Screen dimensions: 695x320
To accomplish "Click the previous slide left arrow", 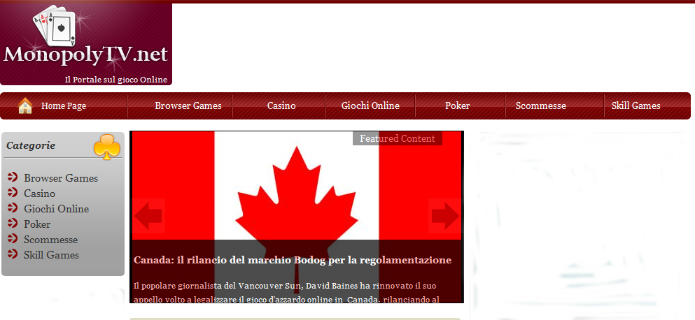I will point(148,216).
